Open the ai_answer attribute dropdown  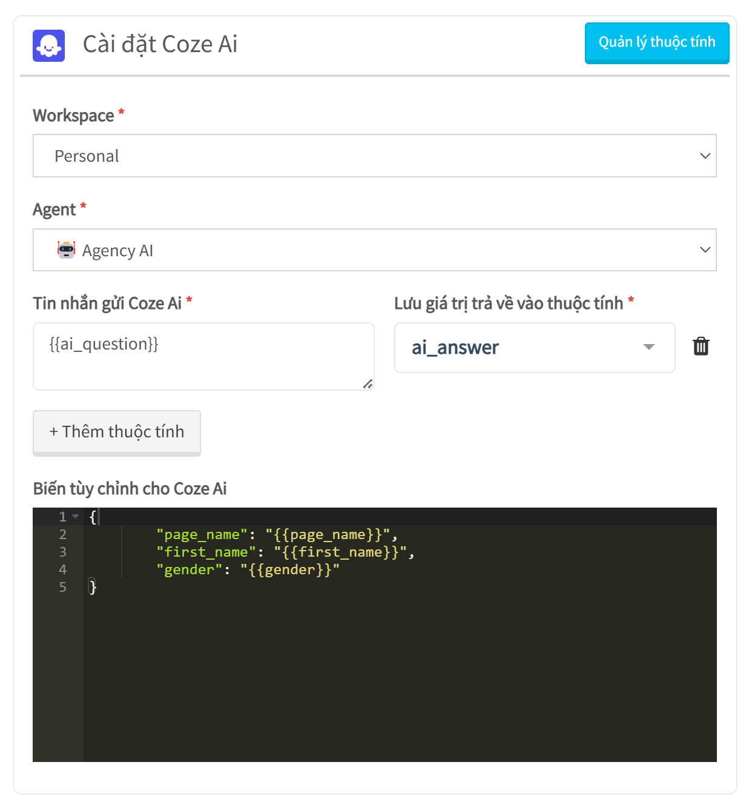[x=535, y=348]
